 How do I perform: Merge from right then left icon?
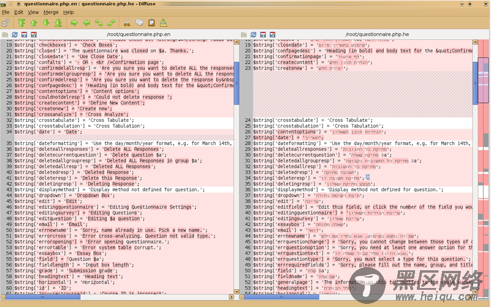[111, 23]
